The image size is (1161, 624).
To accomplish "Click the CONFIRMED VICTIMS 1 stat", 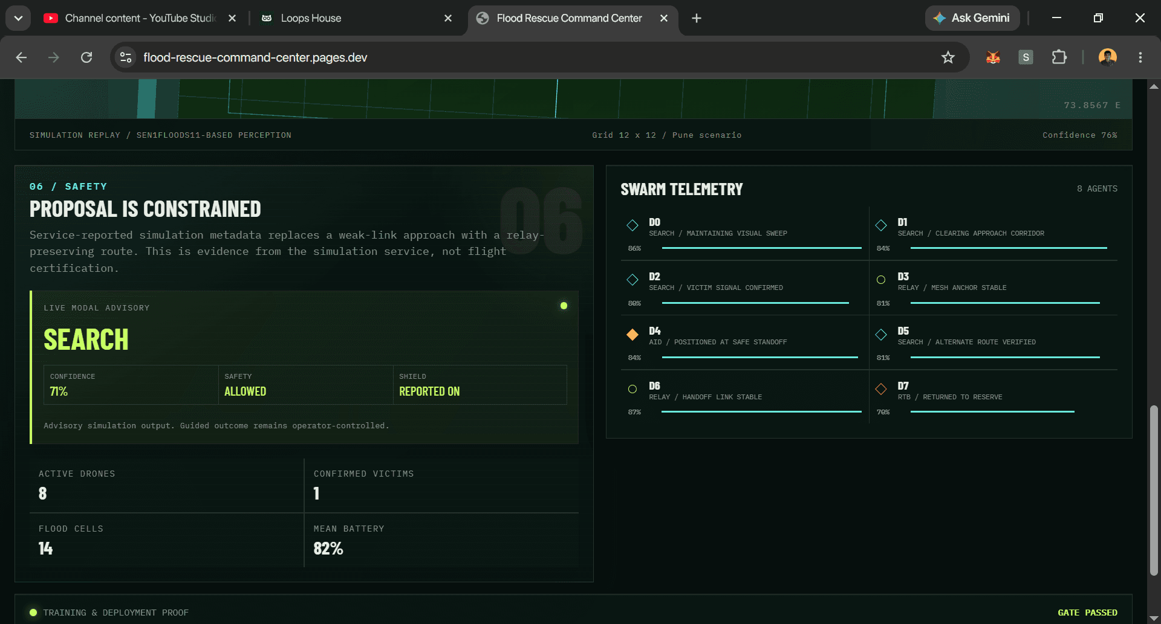I will [441, 486].
